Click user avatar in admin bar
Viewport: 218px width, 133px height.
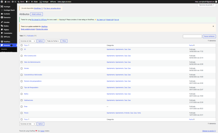coord(216,2)
